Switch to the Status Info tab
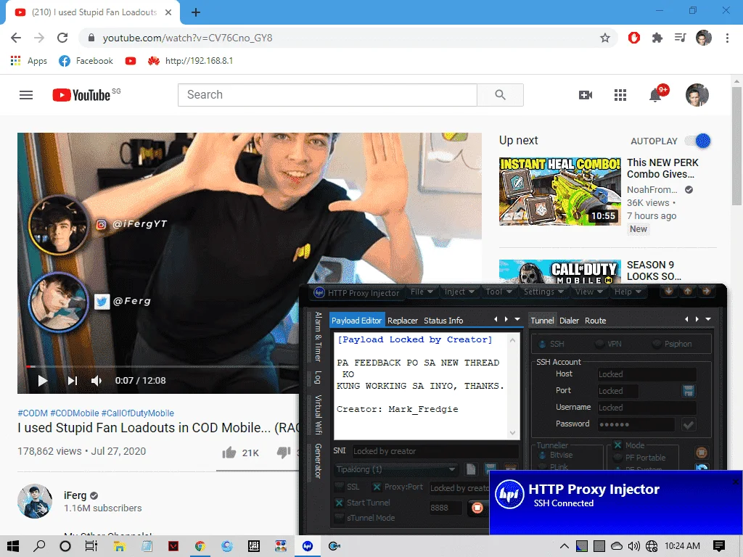The image size is (743, 557). [x=443, y=321]
